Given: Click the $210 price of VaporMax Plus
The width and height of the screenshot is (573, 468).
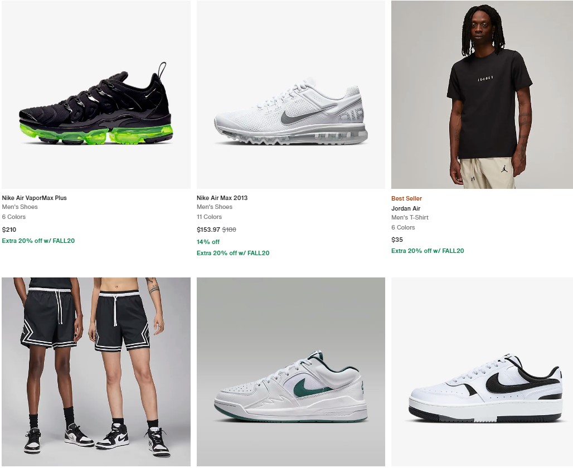Looking at the screenshot, I should (9, 230).
